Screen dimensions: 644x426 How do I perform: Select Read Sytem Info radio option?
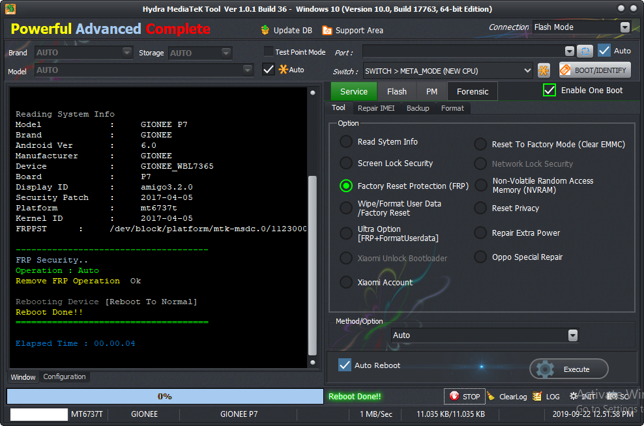346,141
